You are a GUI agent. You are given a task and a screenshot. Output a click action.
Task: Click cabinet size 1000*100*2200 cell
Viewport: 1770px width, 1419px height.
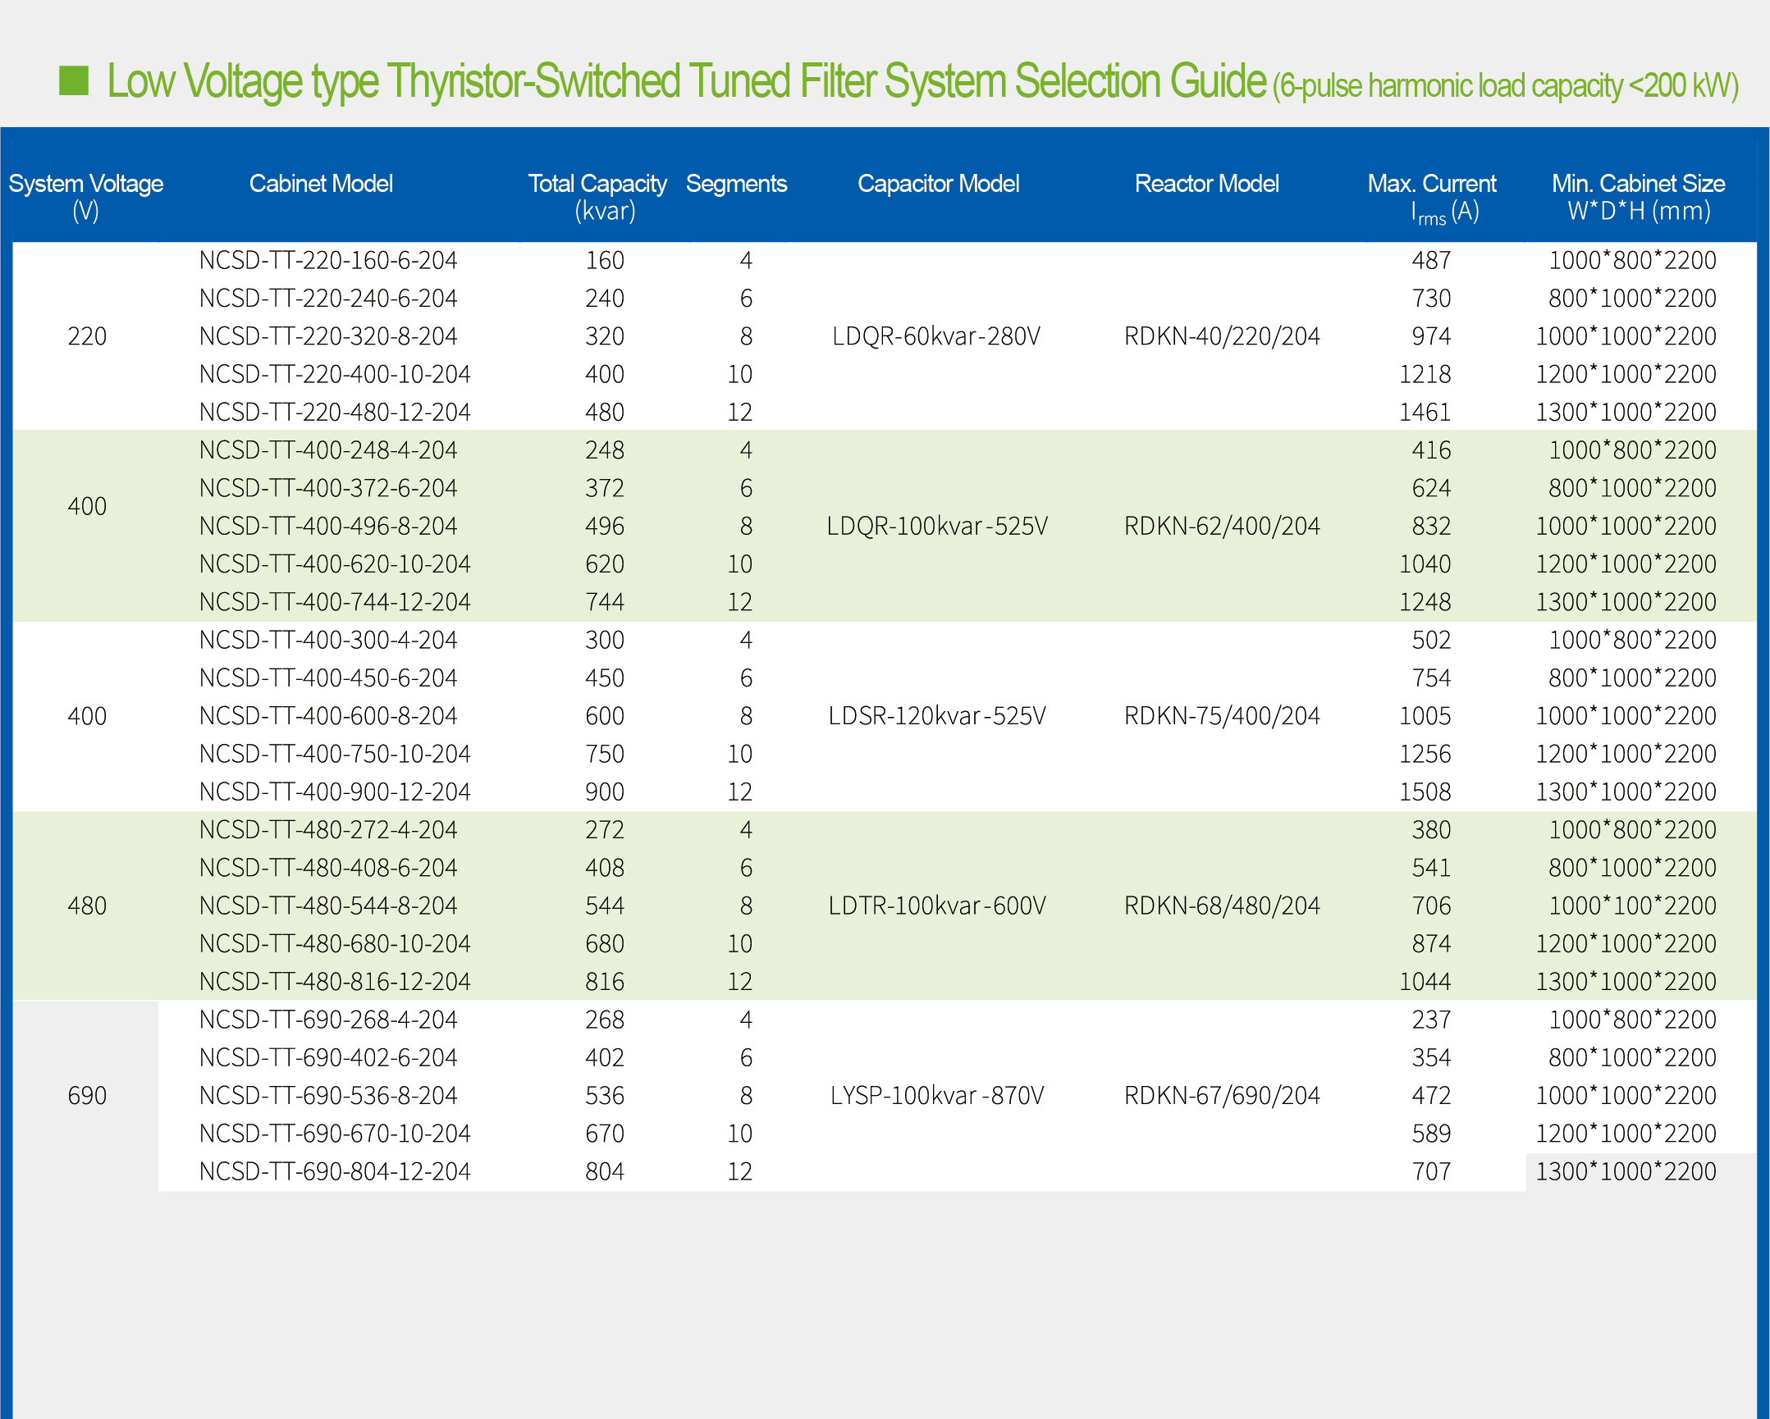pos(1631,906)
